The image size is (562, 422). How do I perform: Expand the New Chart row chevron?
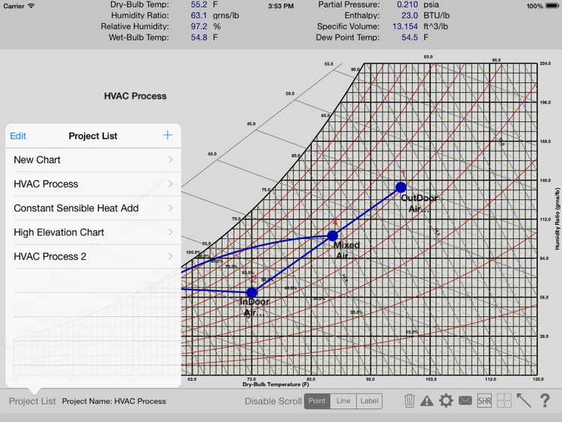(171, 160)
